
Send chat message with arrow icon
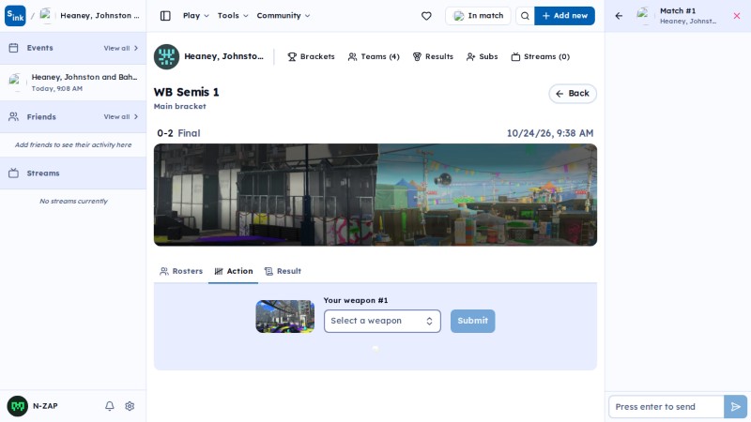(x=736, y=407)
